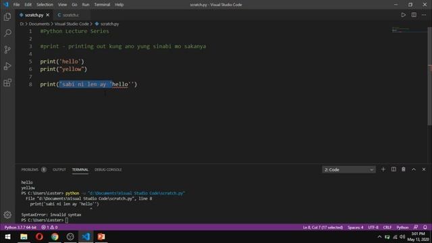432x243 pixels.
Task: Click the editor vertical scrollbar
Action: 429,76
